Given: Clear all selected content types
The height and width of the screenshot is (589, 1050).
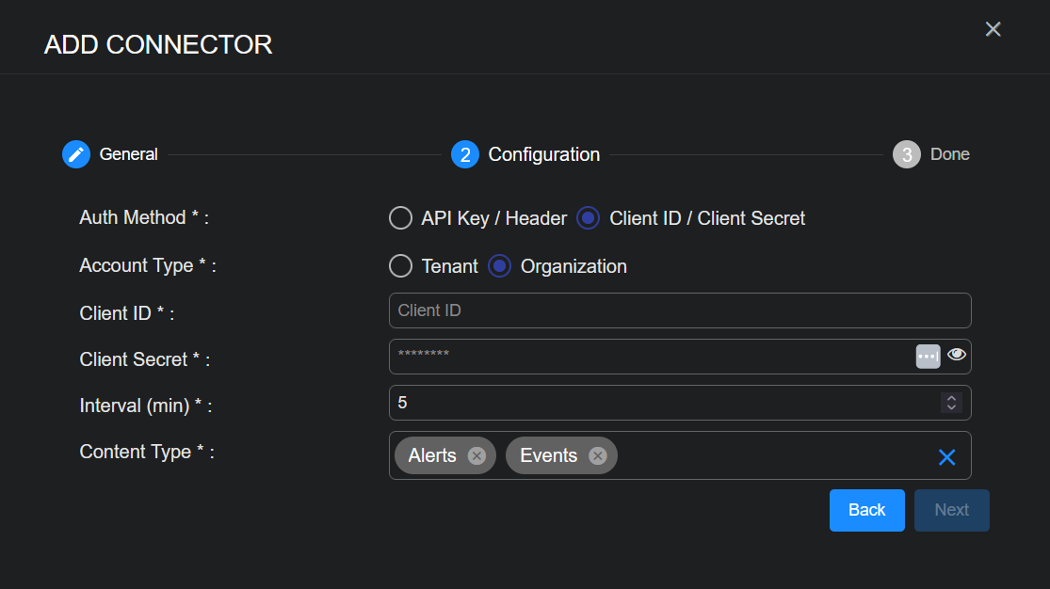Looking at the screenshot, I should tap(946, 457).
